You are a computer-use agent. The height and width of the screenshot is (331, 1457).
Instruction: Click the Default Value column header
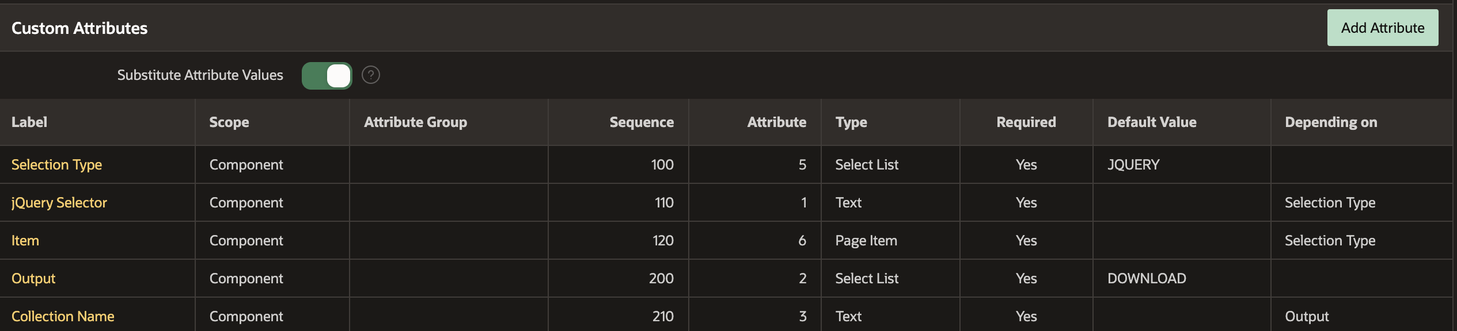coord(1152,122)
